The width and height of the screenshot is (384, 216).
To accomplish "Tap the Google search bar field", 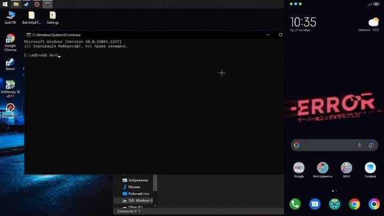I will tap(334, 145).
